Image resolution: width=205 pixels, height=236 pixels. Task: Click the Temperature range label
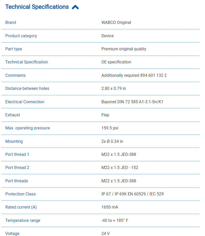point(23,221)
